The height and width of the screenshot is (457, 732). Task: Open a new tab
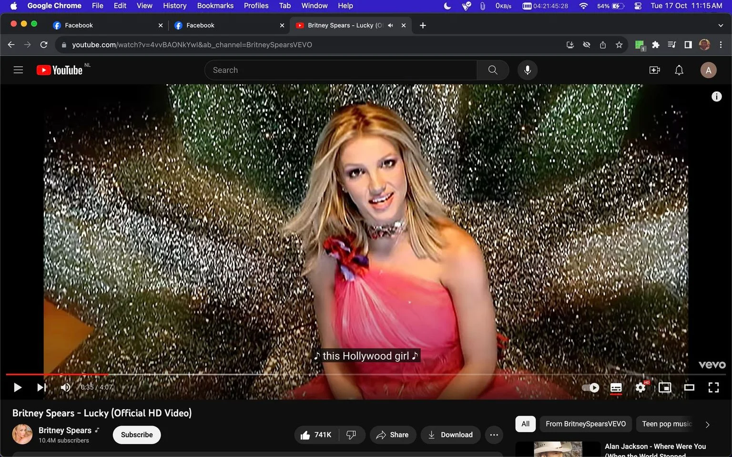(x=423, y=25)
